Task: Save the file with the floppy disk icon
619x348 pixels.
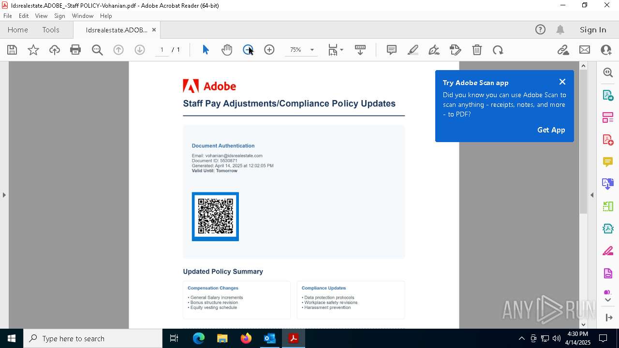Action: 12,50
